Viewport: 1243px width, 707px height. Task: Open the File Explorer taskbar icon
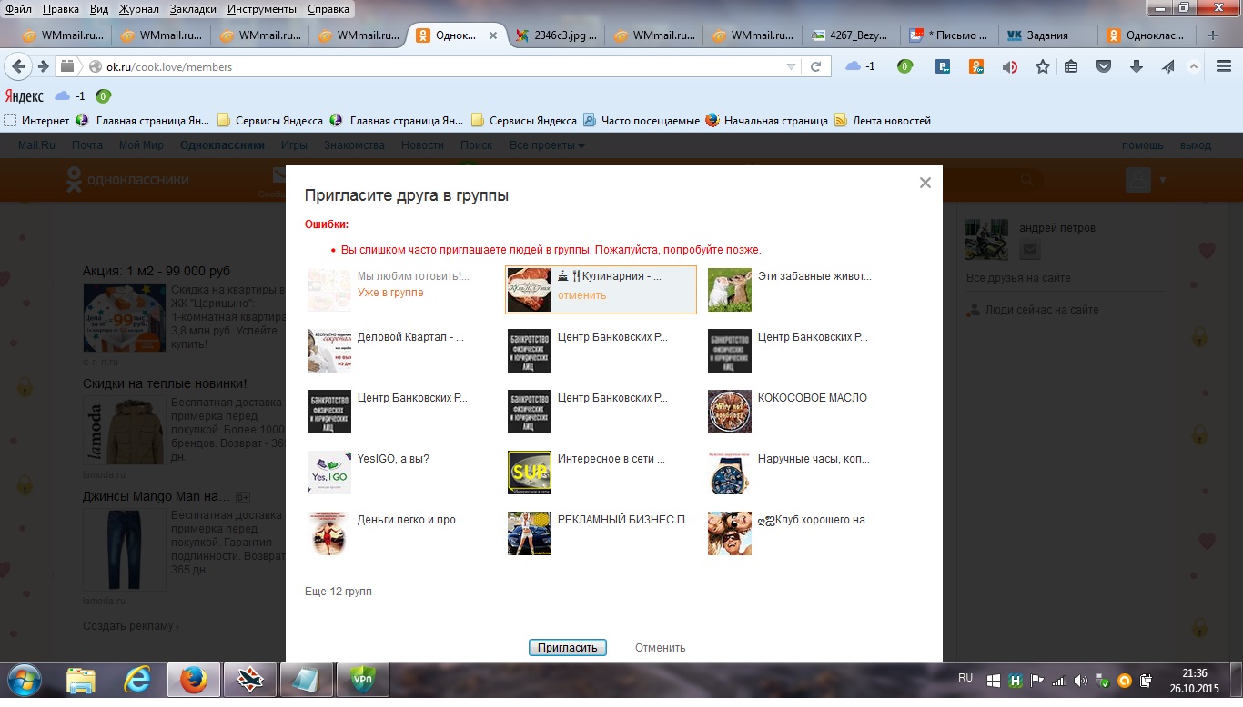pyautogui.click(x=81, y=680)
